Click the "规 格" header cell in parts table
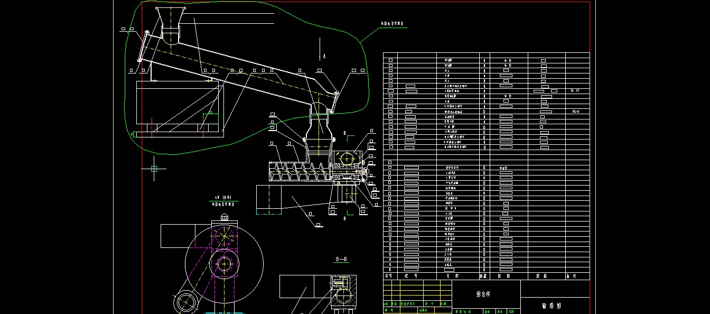The image size is (710, 314). click(547, 276)
